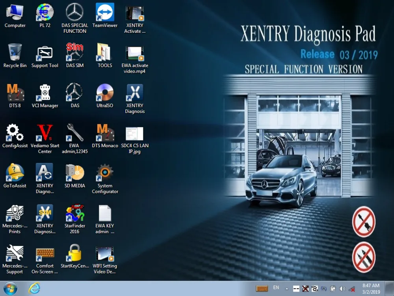394x296 pixels.
Task: Open the TeamViewer shortcut
Action: tap(105, 16)
